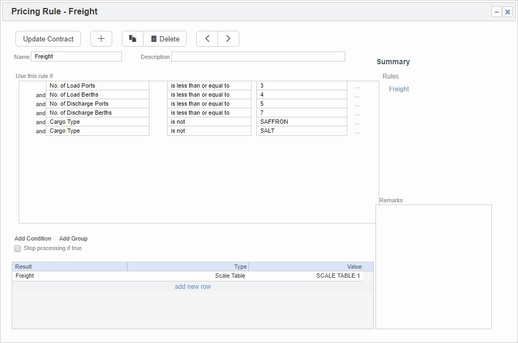Click the add new row link

click(193, 286)
